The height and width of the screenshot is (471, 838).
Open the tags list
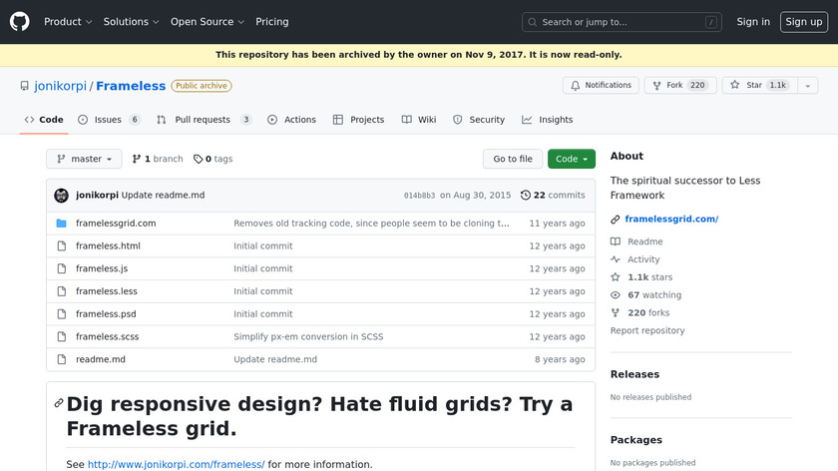pyautogui.click(x=212, y=159)
